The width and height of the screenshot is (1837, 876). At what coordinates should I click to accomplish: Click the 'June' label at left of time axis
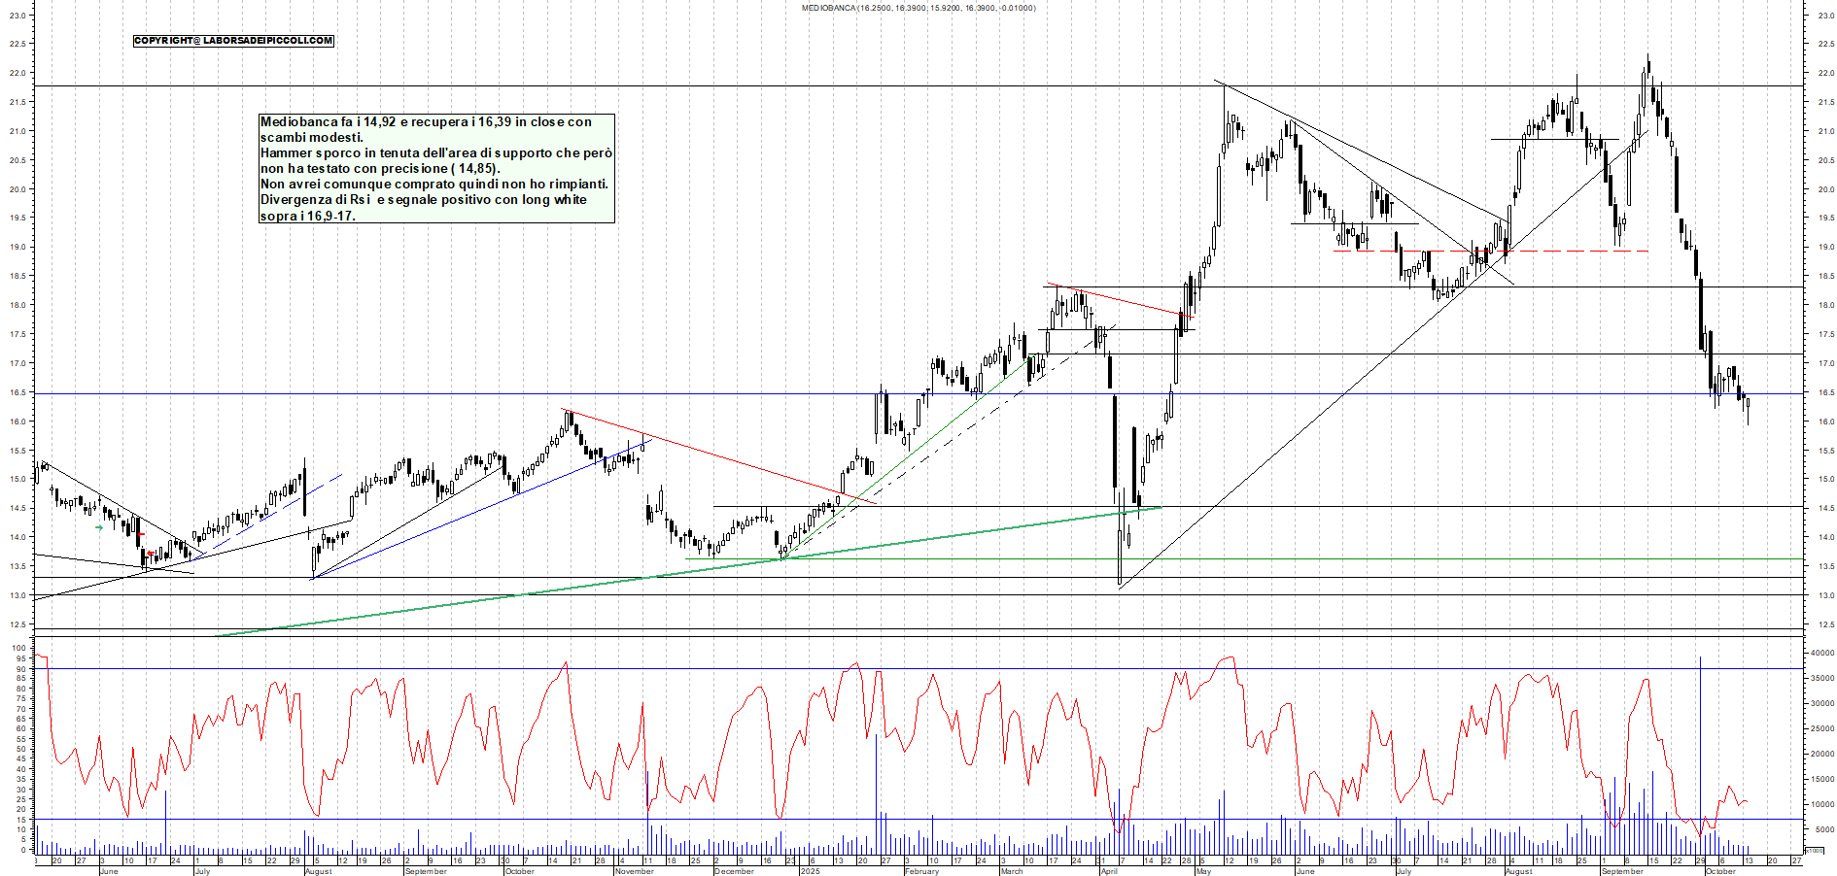click(x=108, y=871)
